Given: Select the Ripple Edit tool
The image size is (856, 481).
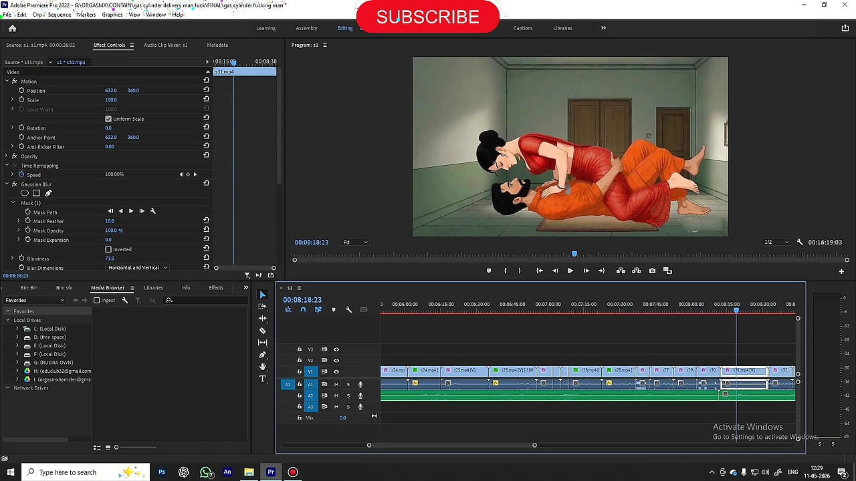Looking at the screenshot, I should (262, 319).
